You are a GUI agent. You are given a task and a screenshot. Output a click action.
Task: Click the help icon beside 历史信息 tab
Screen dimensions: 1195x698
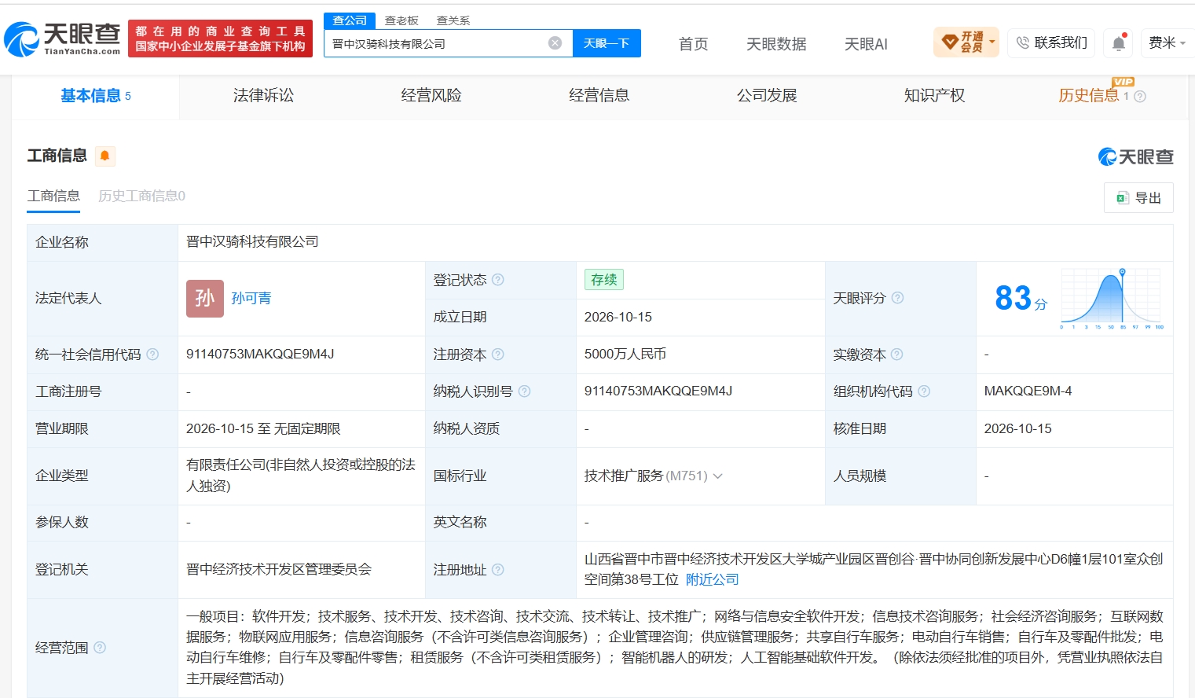[x=1140, y=97]
